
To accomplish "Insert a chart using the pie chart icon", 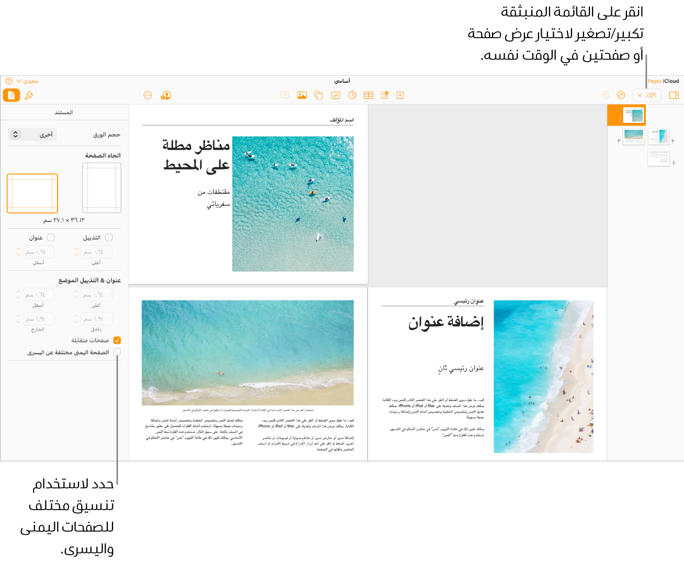I will click(x=352, y=95).
